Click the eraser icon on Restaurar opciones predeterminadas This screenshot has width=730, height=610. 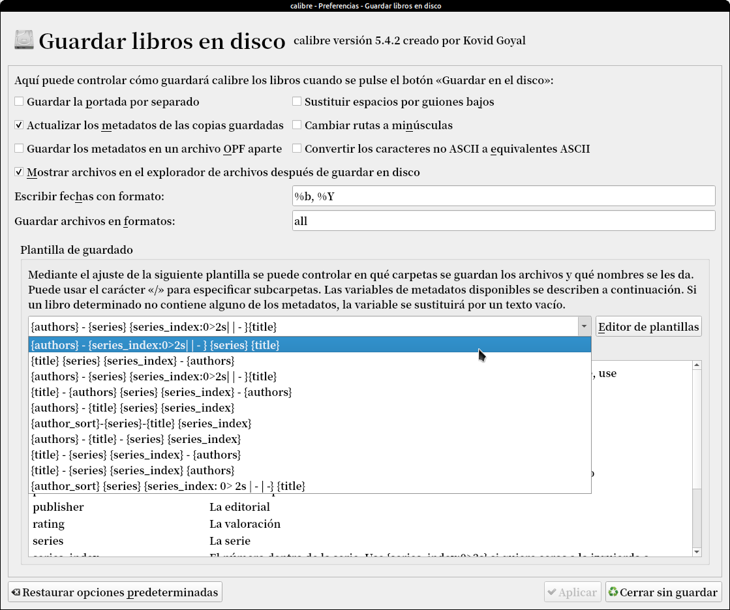click(x=16, y=592)
